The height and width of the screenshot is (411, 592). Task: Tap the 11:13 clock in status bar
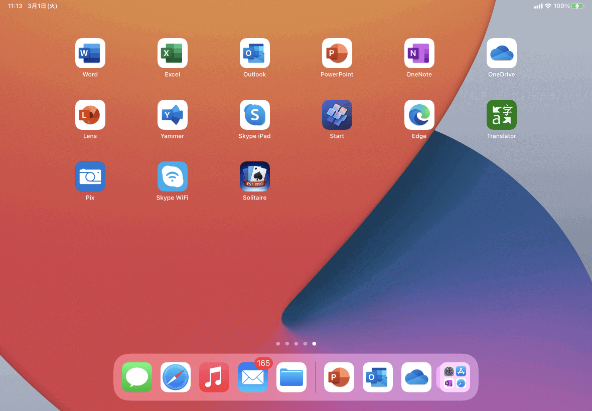tap(15, 6)
